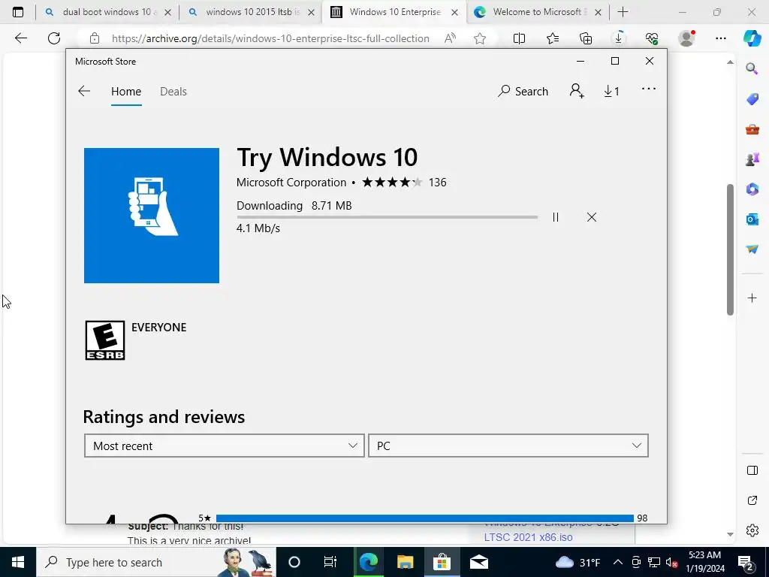The width and height of the screenshot is (769, 577).
Task: Open Edge Browser essentials
Action: [651, 38]
